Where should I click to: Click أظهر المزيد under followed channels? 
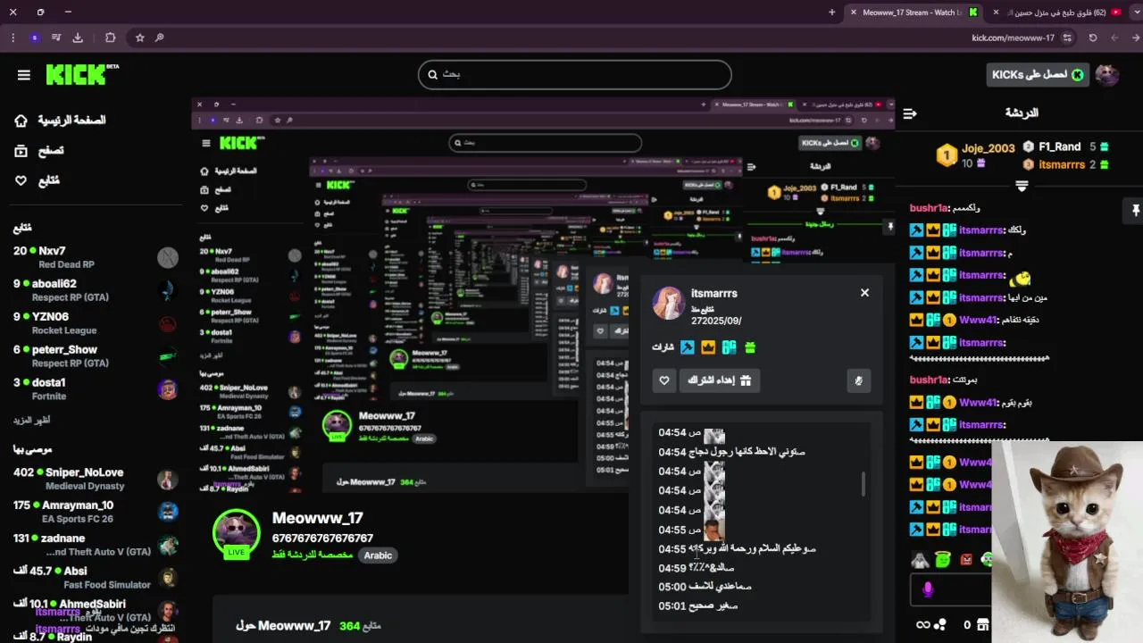pos(32,420)
